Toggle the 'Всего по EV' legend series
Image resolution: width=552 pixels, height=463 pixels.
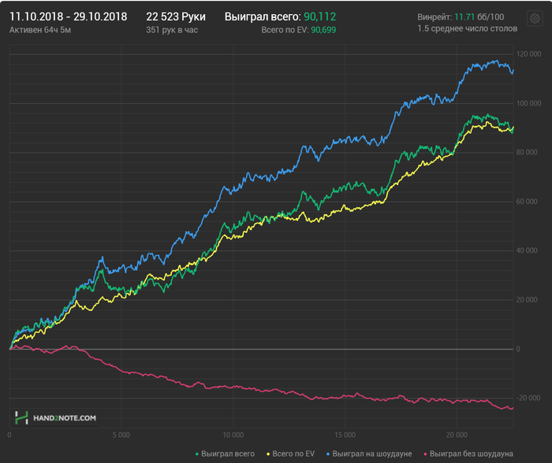[x=290, y=454]
